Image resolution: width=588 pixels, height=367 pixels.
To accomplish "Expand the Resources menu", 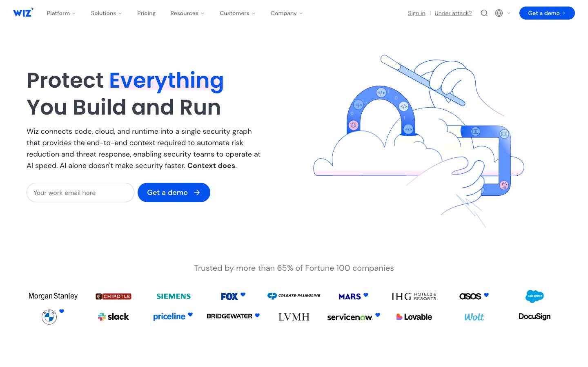I will (187, 13).
